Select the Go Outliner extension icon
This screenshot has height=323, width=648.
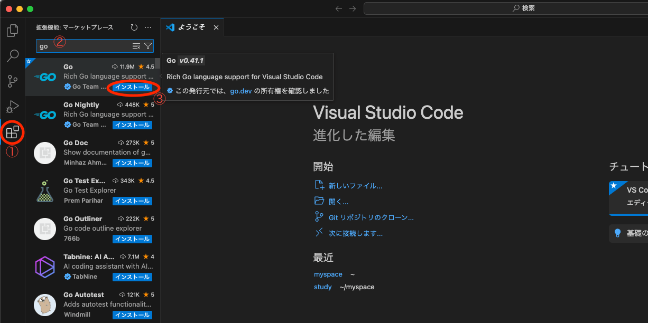(45, 229)
